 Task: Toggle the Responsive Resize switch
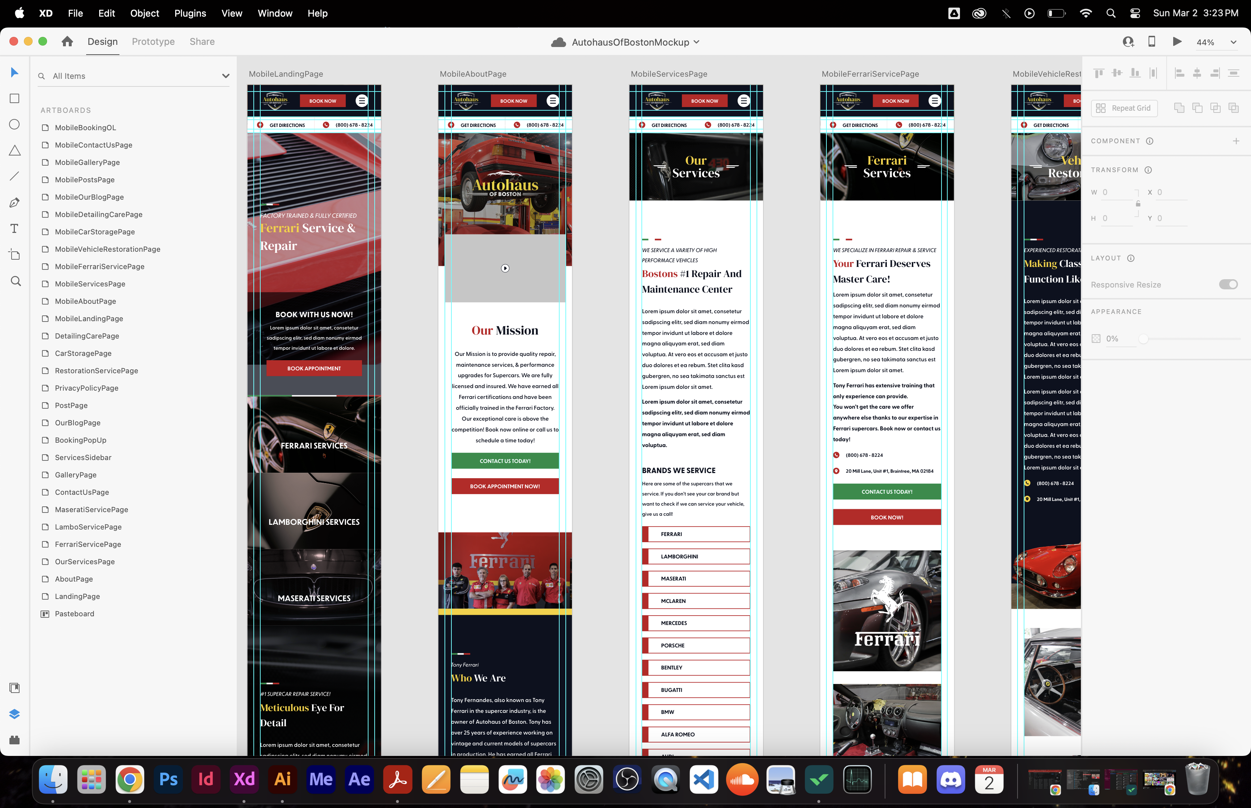click(1228, 284)
